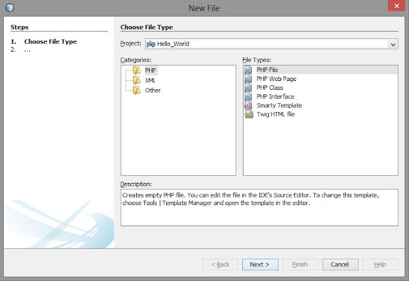Select the PHP category

[x=151, y=71]
